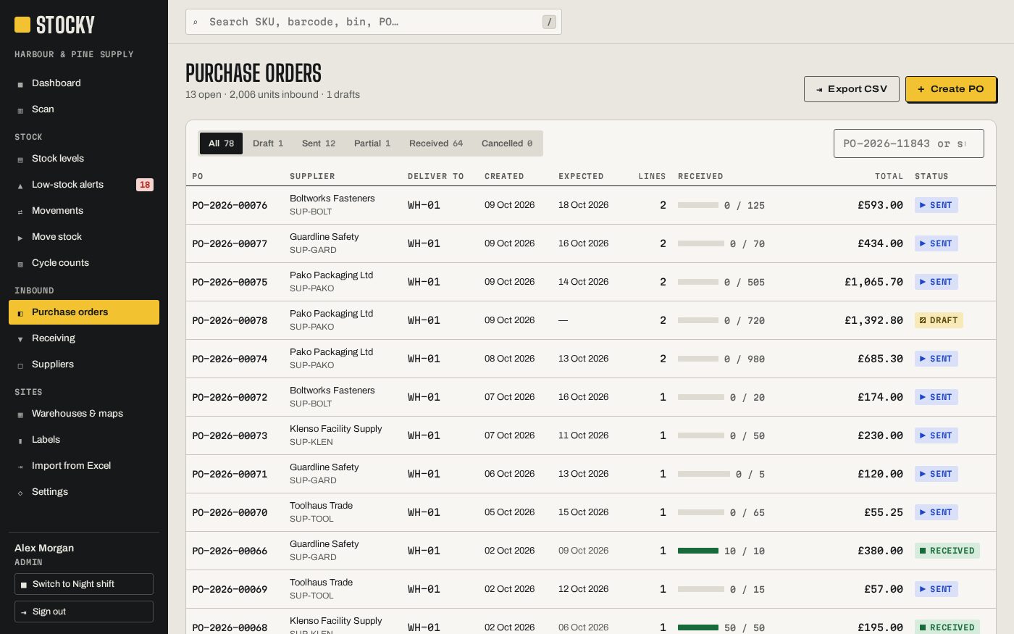Click the Klenso Facility Supply on PO-2026-00073
Image resolution: width=1014 pixels, height=634 pixels.
tap(336, 428)
